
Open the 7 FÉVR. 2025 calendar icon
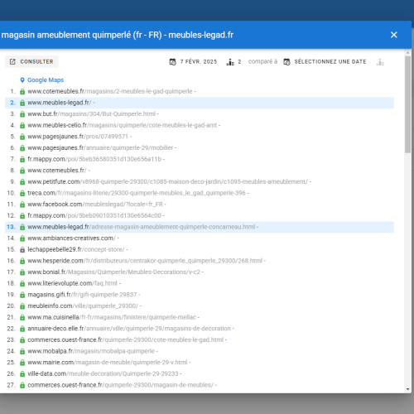pos(173,62)
